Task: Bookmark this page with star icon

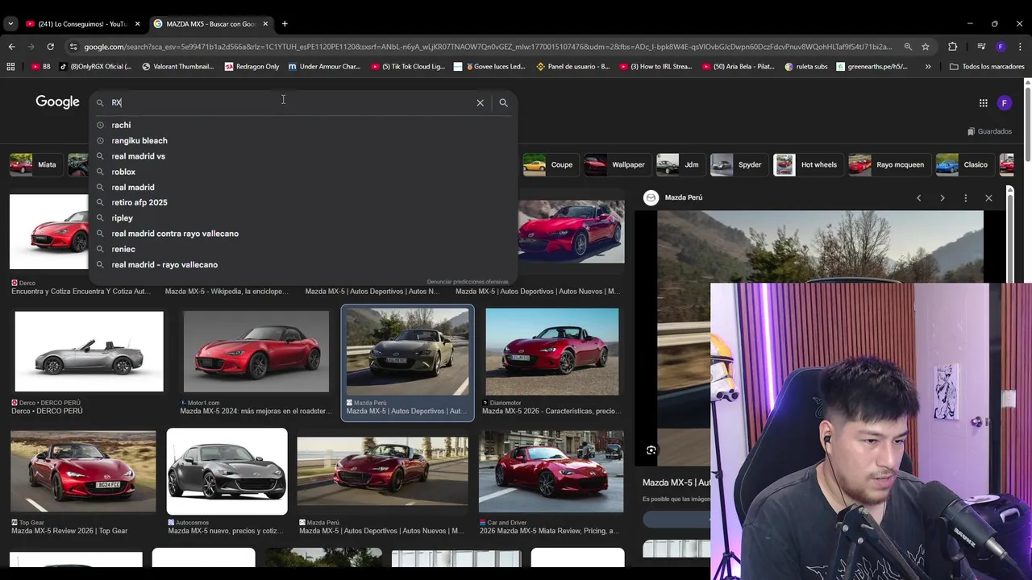Action: tap(926, 47)
